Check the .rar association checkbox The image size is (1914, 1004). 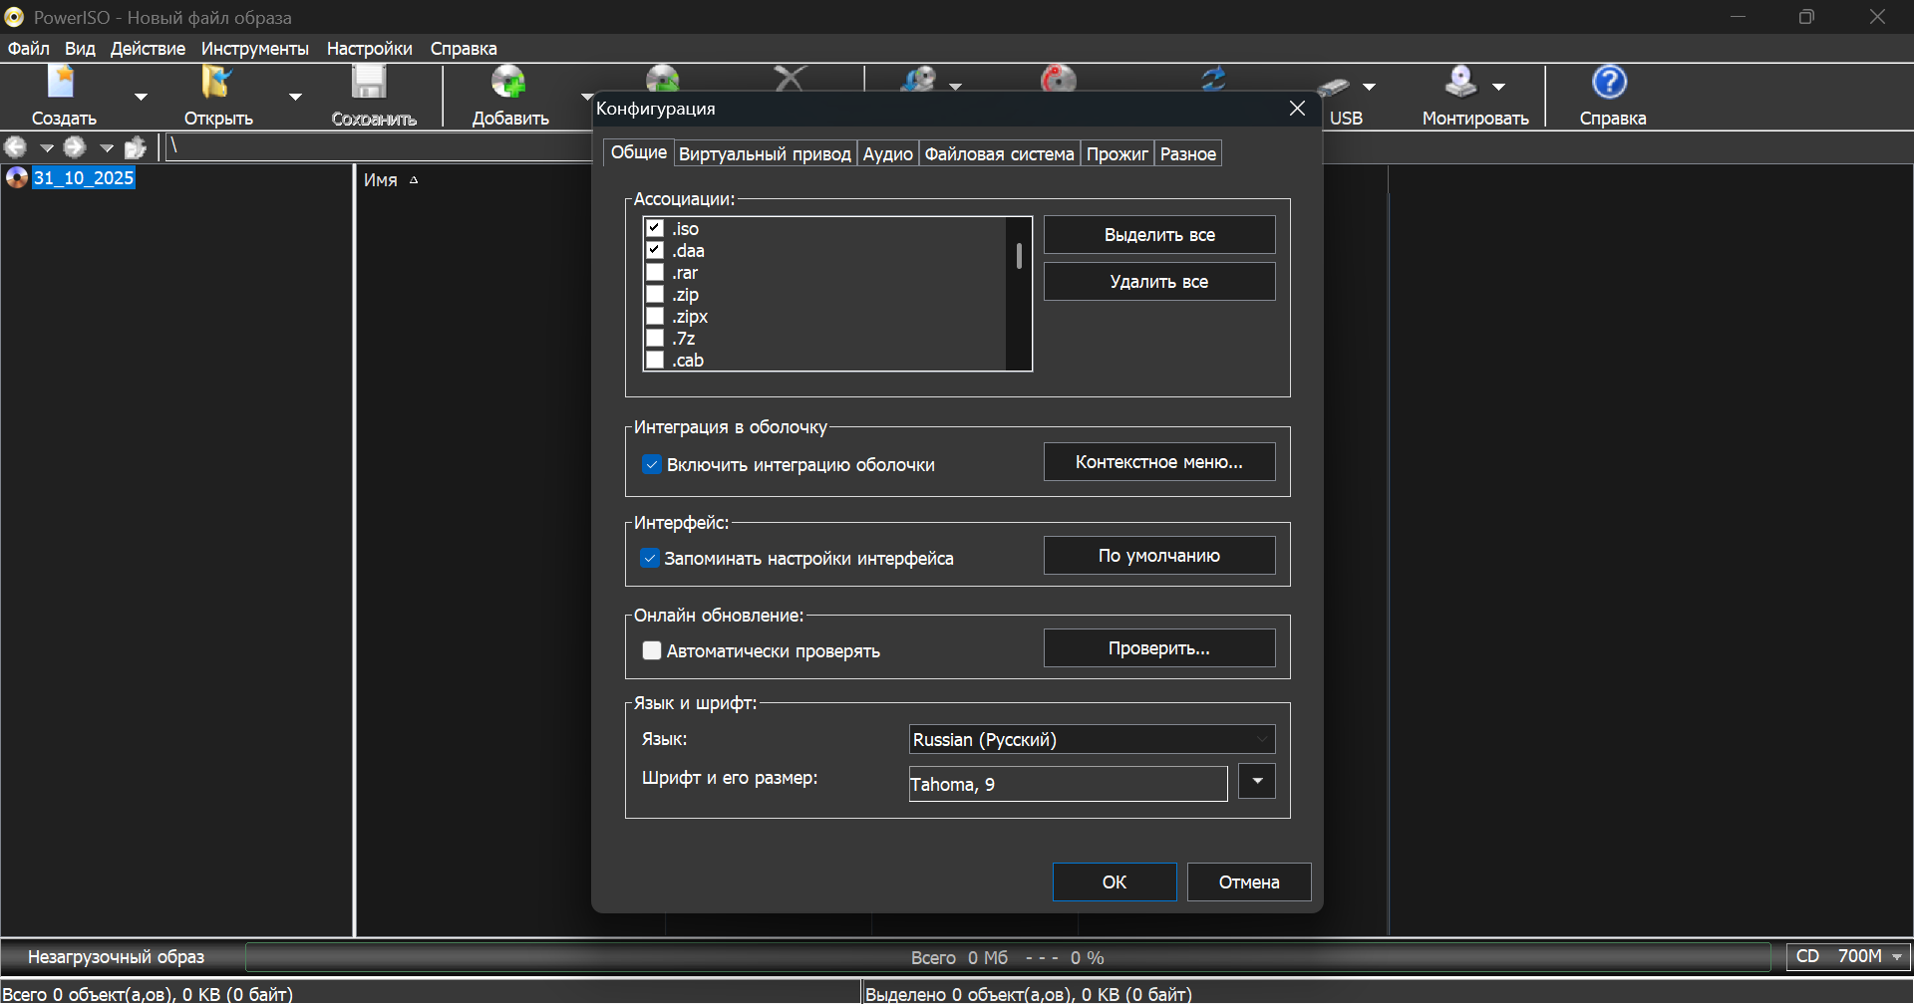click(655, 272)
